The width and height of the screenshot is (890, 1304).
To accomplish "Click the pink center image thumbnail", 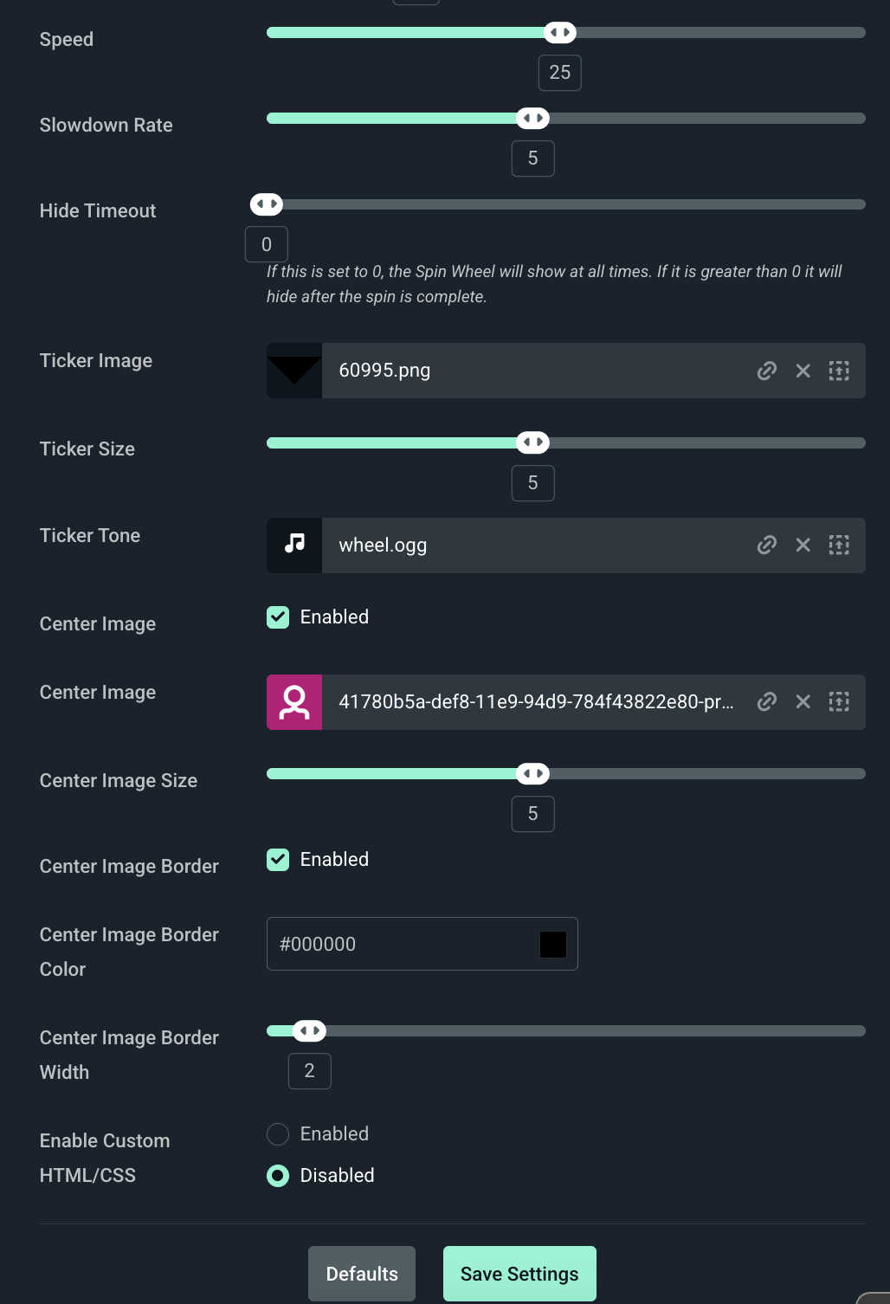I will (294, 702).
